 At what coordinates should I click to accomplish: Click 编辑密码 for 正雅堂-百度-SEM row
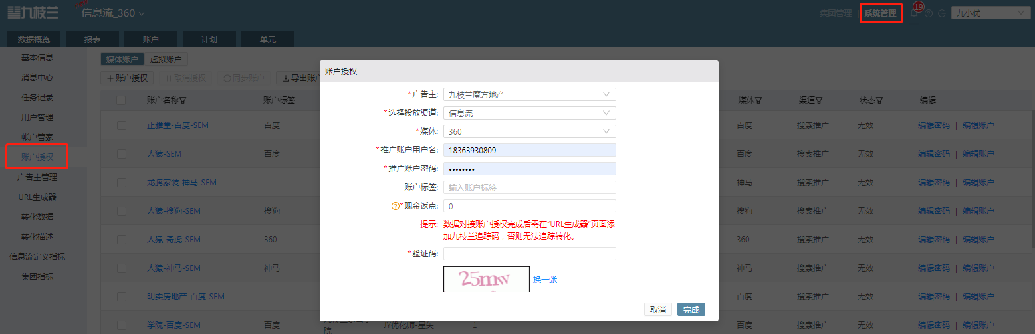click(x=933, y=125)
